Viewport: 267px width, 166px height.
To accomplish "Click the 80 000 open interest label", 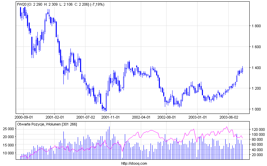I will [x=257, y=139].
